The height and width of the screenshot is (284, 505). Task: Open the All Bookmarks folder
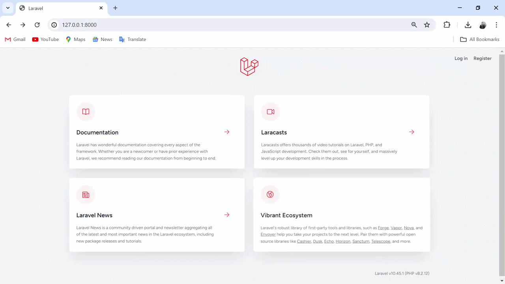click(480, 39)
